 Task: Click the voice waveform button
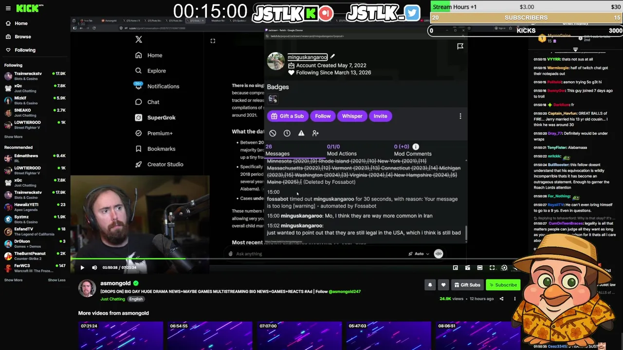(x=439, y=254)
